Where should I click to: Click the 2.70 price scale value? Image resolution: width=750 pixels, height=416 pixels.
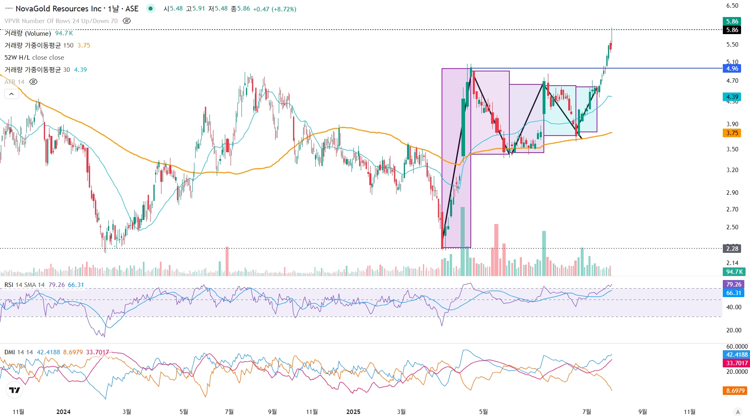(x=732, y=209)
